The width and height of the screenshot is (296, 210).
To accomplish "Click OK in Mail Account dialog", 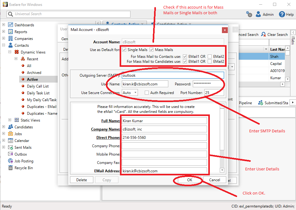I will [189, 180].
